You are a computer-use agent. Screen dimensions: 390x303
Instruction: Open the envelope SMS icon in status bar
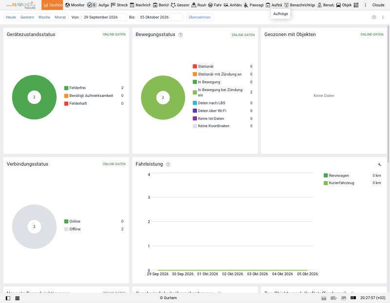tap(333, 298)
